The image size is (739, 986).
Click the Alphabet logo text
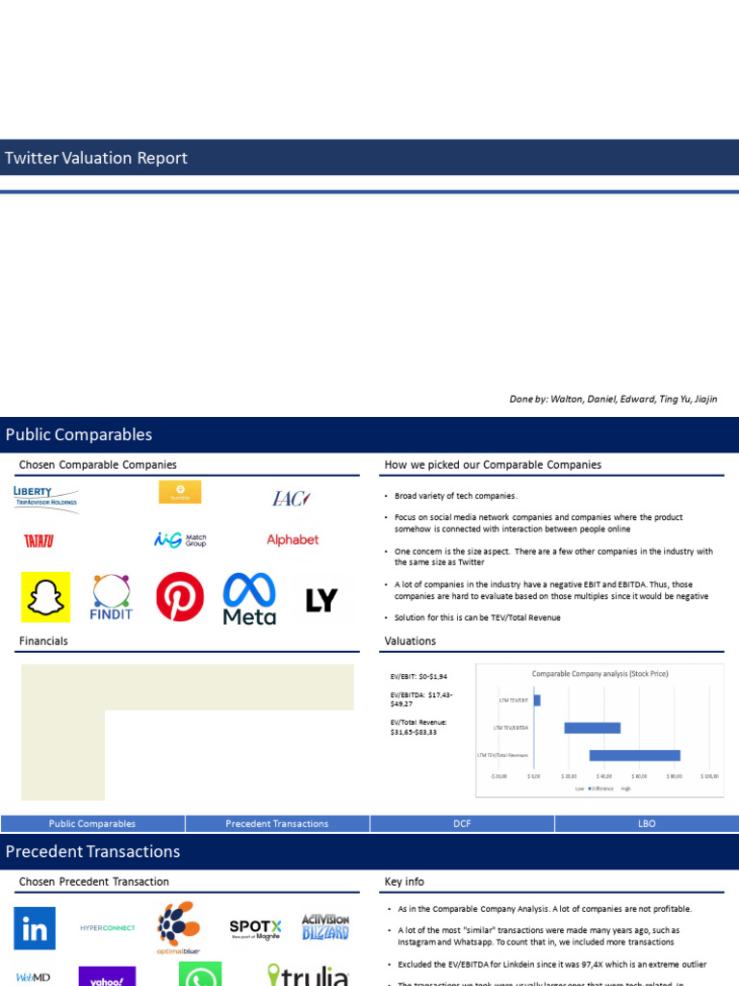pyautogui.click(x=293, y=540)
